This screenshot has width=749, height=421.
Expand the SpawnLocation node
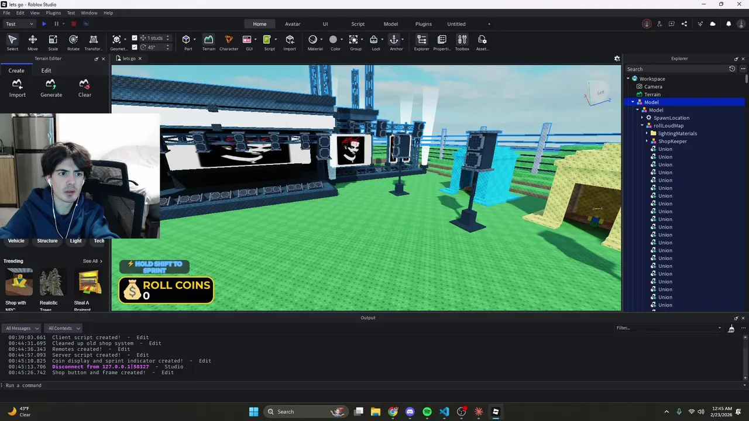click(x=642, y=118)
